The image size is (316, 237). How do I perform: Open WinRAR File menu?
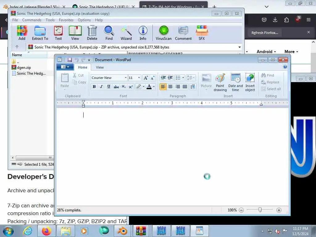pos(15,20)
